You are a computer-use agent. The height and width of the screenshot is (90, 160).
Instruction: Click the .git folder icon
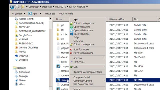(x=58, y=25)
